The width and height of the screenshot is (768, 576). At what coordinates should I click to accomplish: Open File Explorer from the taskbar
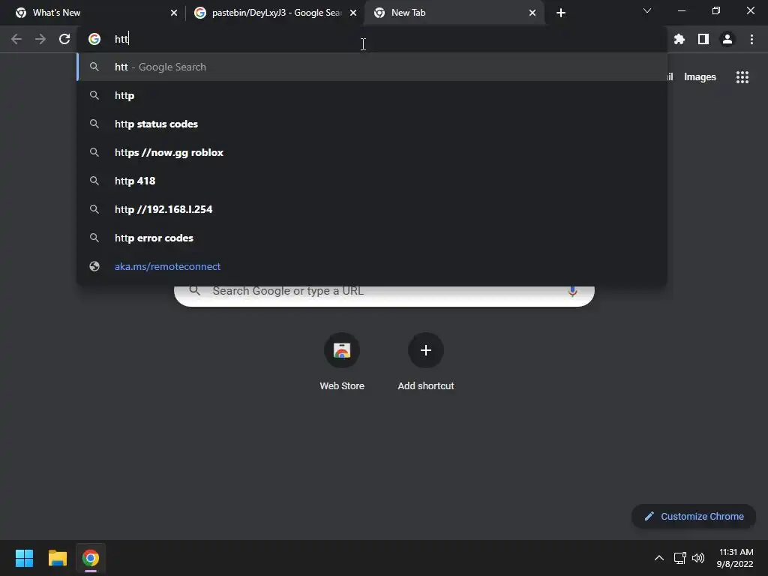click(57, 558)
